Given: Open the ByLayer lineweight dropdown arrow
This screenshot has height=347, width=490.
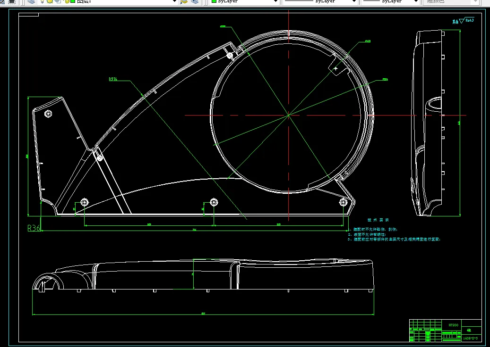Looking at the screenshot, I should [416, 1].
